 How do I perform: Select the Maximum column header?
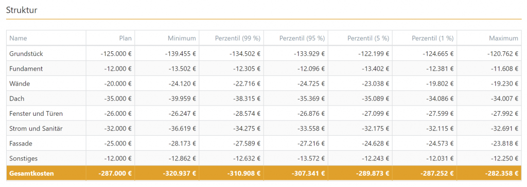coord(503,38)
